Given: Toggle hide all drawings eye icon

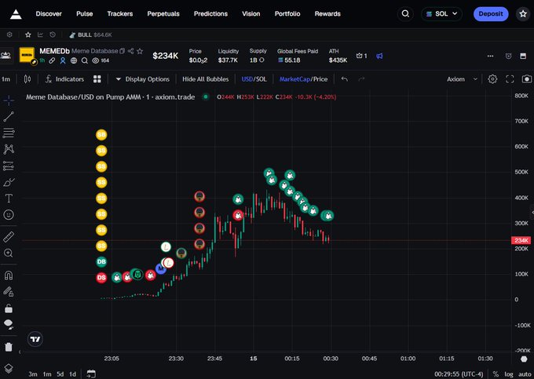Looking at the screenshot, I should coord(9,324).
